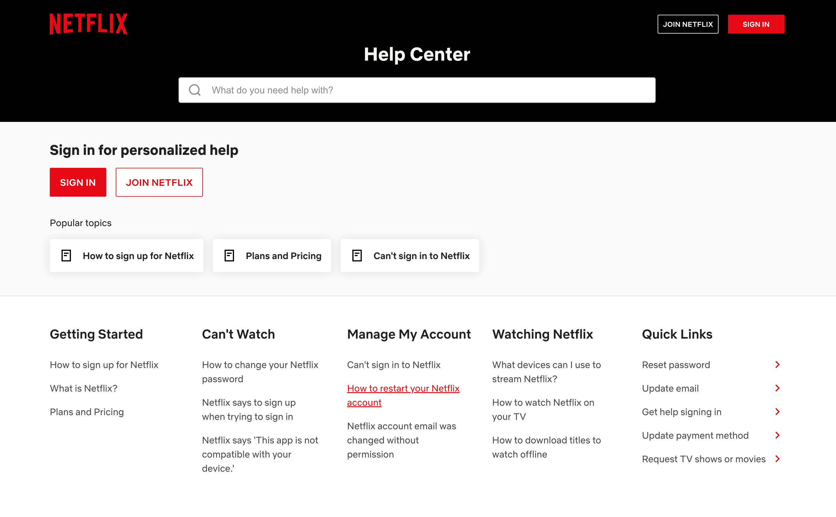The width and height of the screenshot is (836, 517).
Task: Open How to change your Netflix password
Action: [x=260, y=372]
